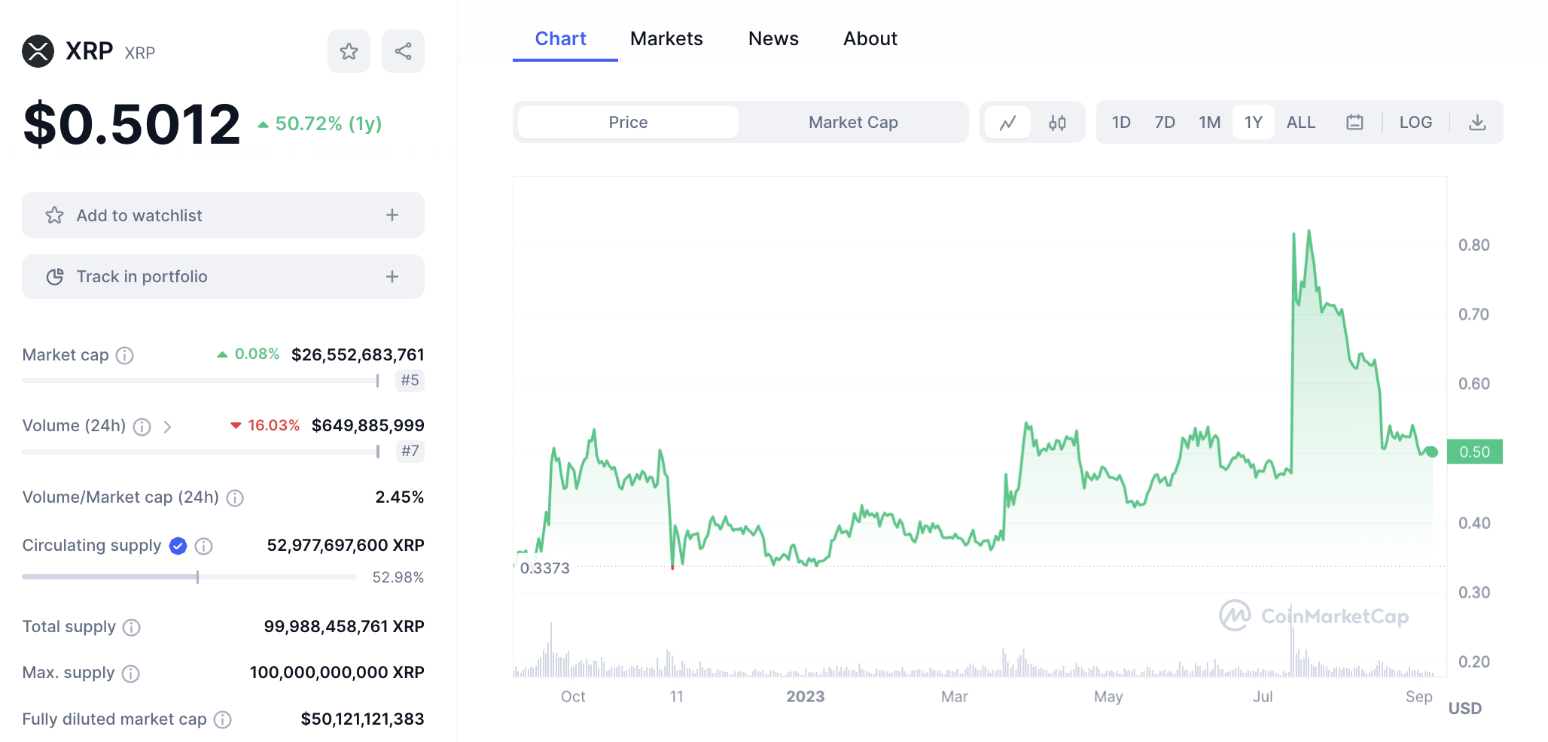Image resolution: width=1548 pixels, height=742 pixels.
Task: Click the star favorite icon beside XRP
Action: 349,51
